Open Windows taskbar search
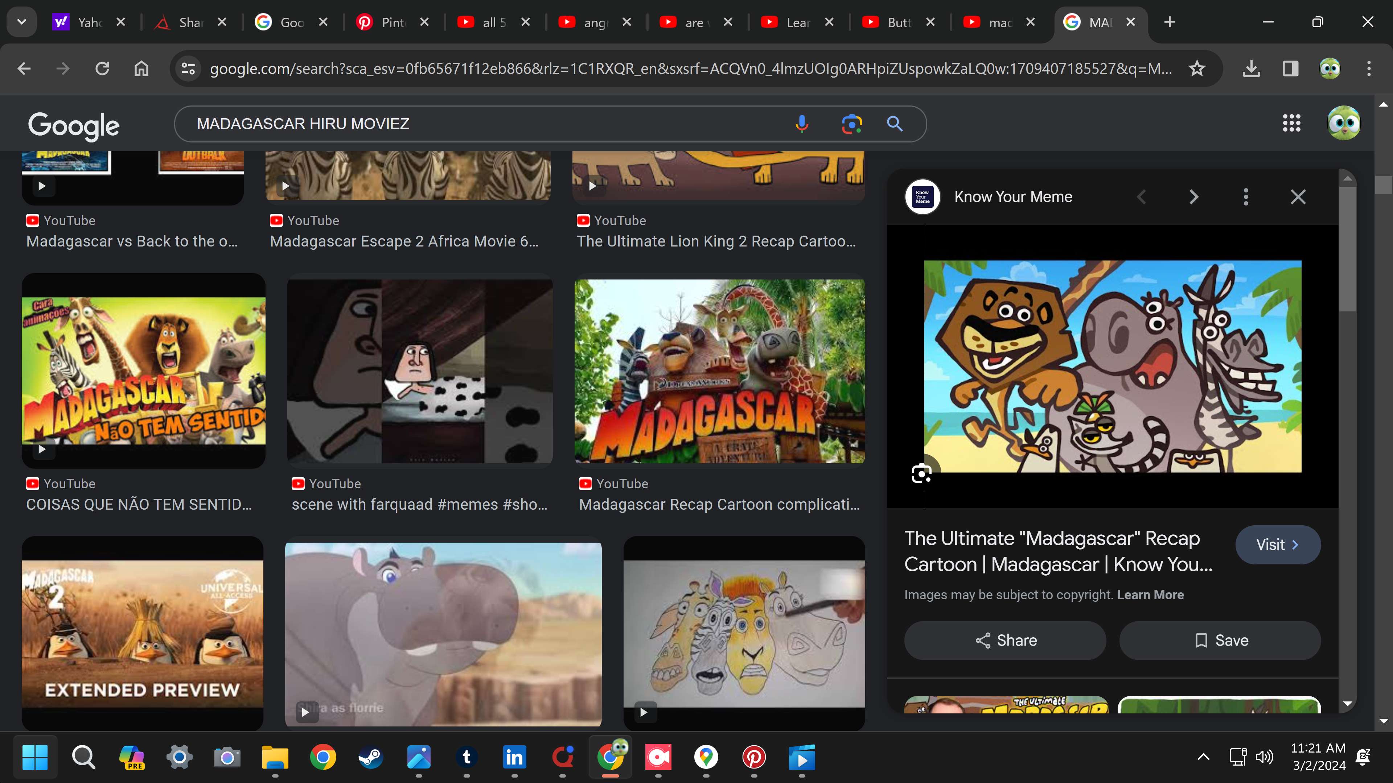The height and width of the screenshot is (783, 1393). (x=83, y=757)
